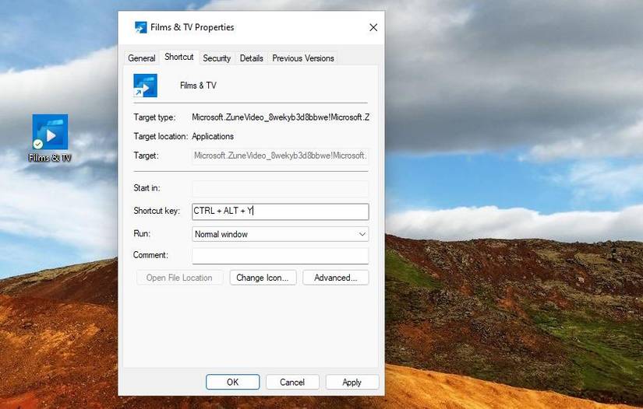Open the Advanced... settings button

coord(336,278)
